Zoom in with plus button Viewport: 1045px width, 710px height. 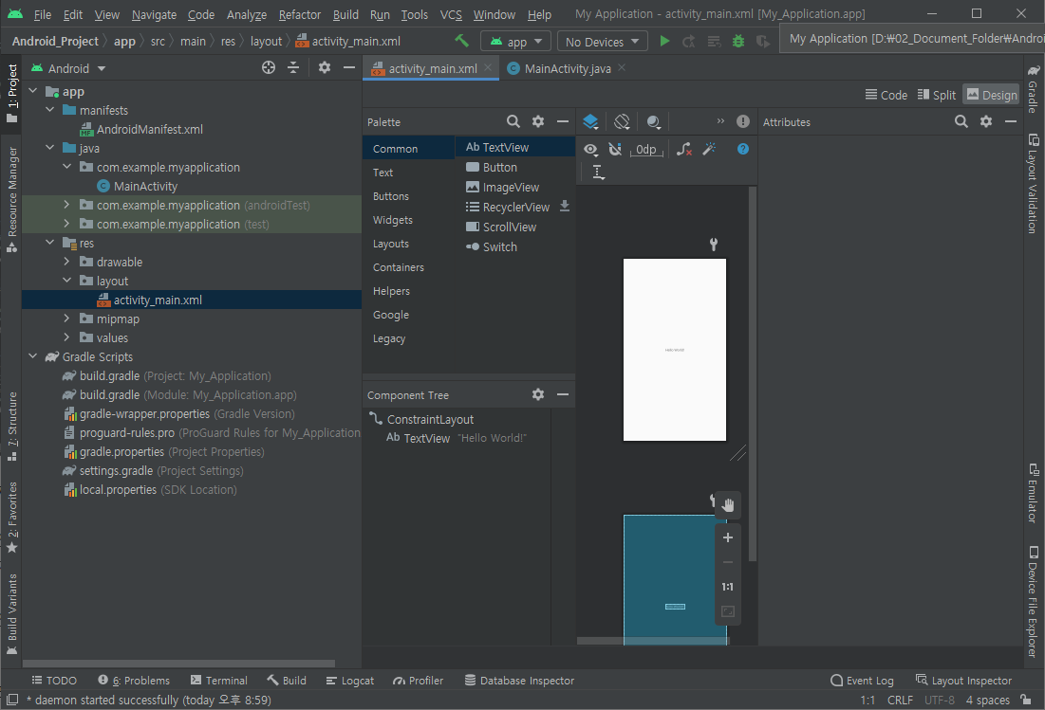pos(728,537)
